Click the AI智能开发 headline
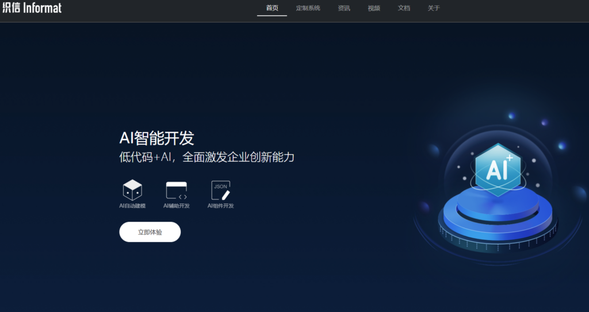The width and height of the screenshot is (589, 312). pyautogui.click(x=156, y=138)
